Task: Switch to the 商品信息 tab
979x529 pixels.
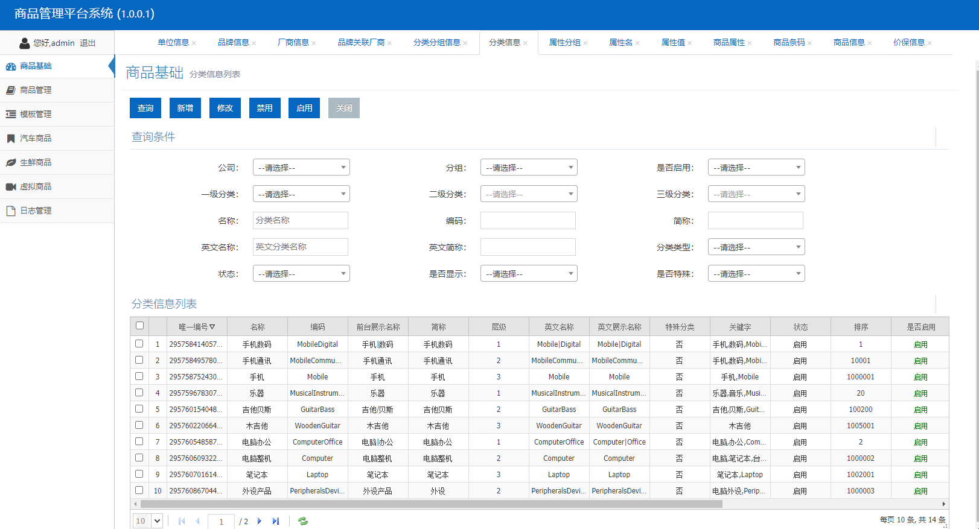Action: coord(849,43)
